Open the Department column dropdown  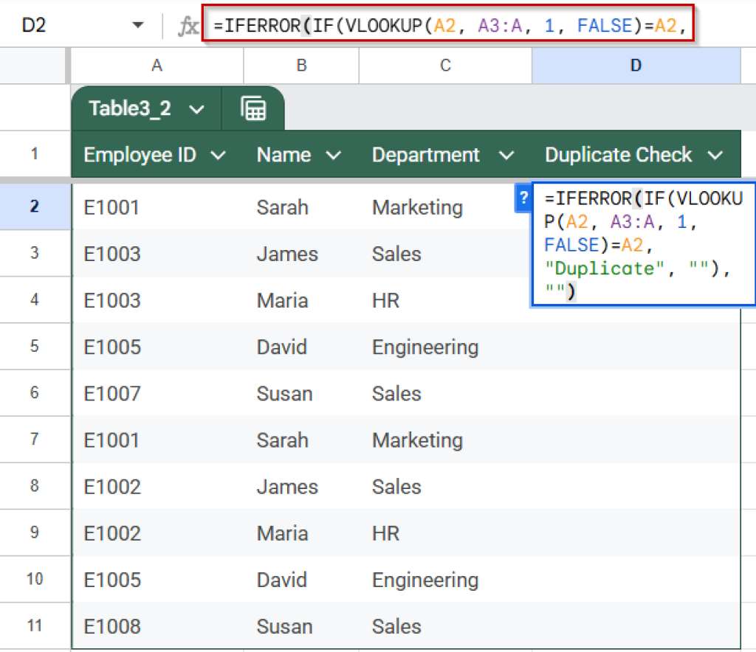click(x=506, y=155)
